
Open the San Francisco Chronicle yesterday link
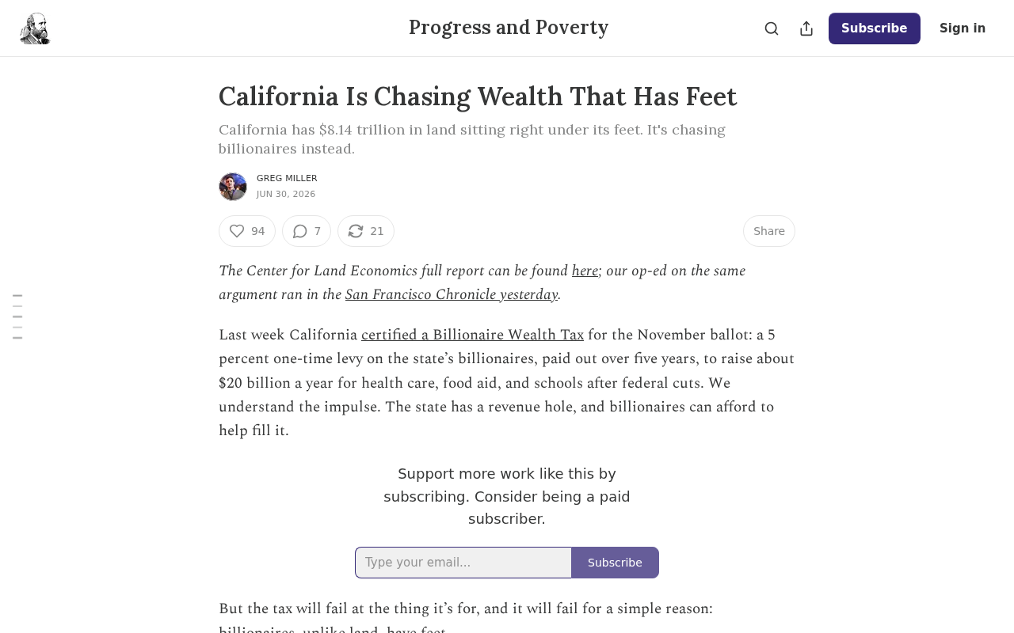point(452,294)
